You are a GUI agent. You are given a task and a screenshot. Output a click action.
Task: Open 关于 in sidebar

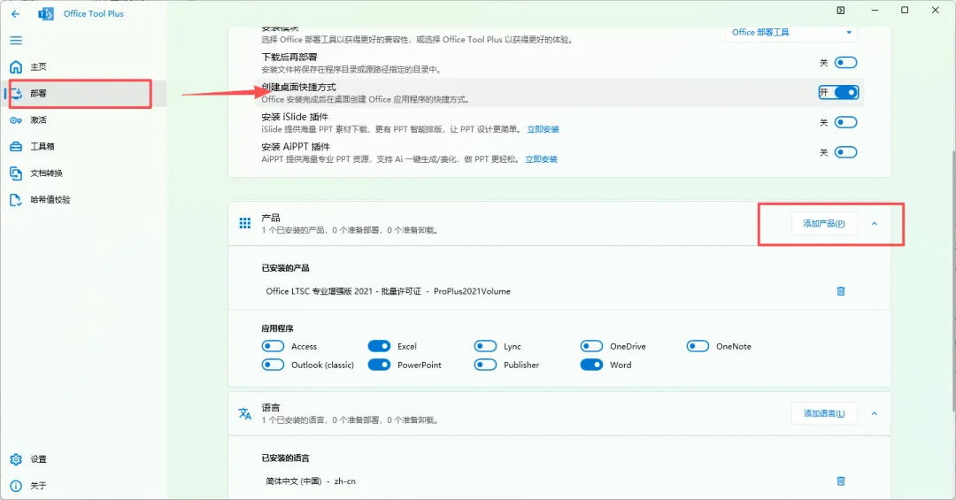(x=83, y=486)
